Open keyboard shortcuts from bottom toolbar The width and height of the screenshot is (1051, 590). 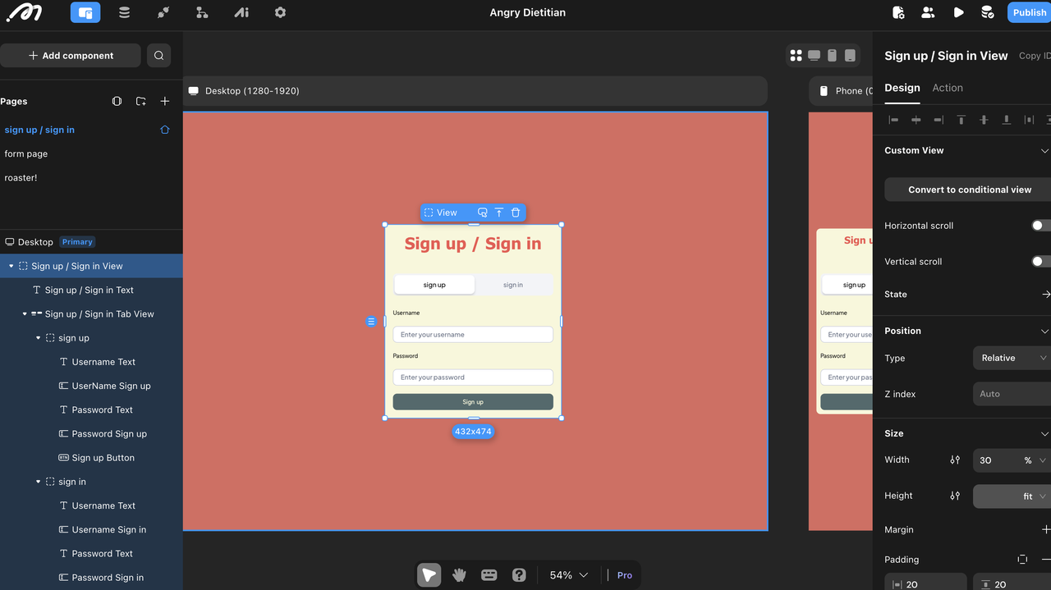click(x=489, y=575)
